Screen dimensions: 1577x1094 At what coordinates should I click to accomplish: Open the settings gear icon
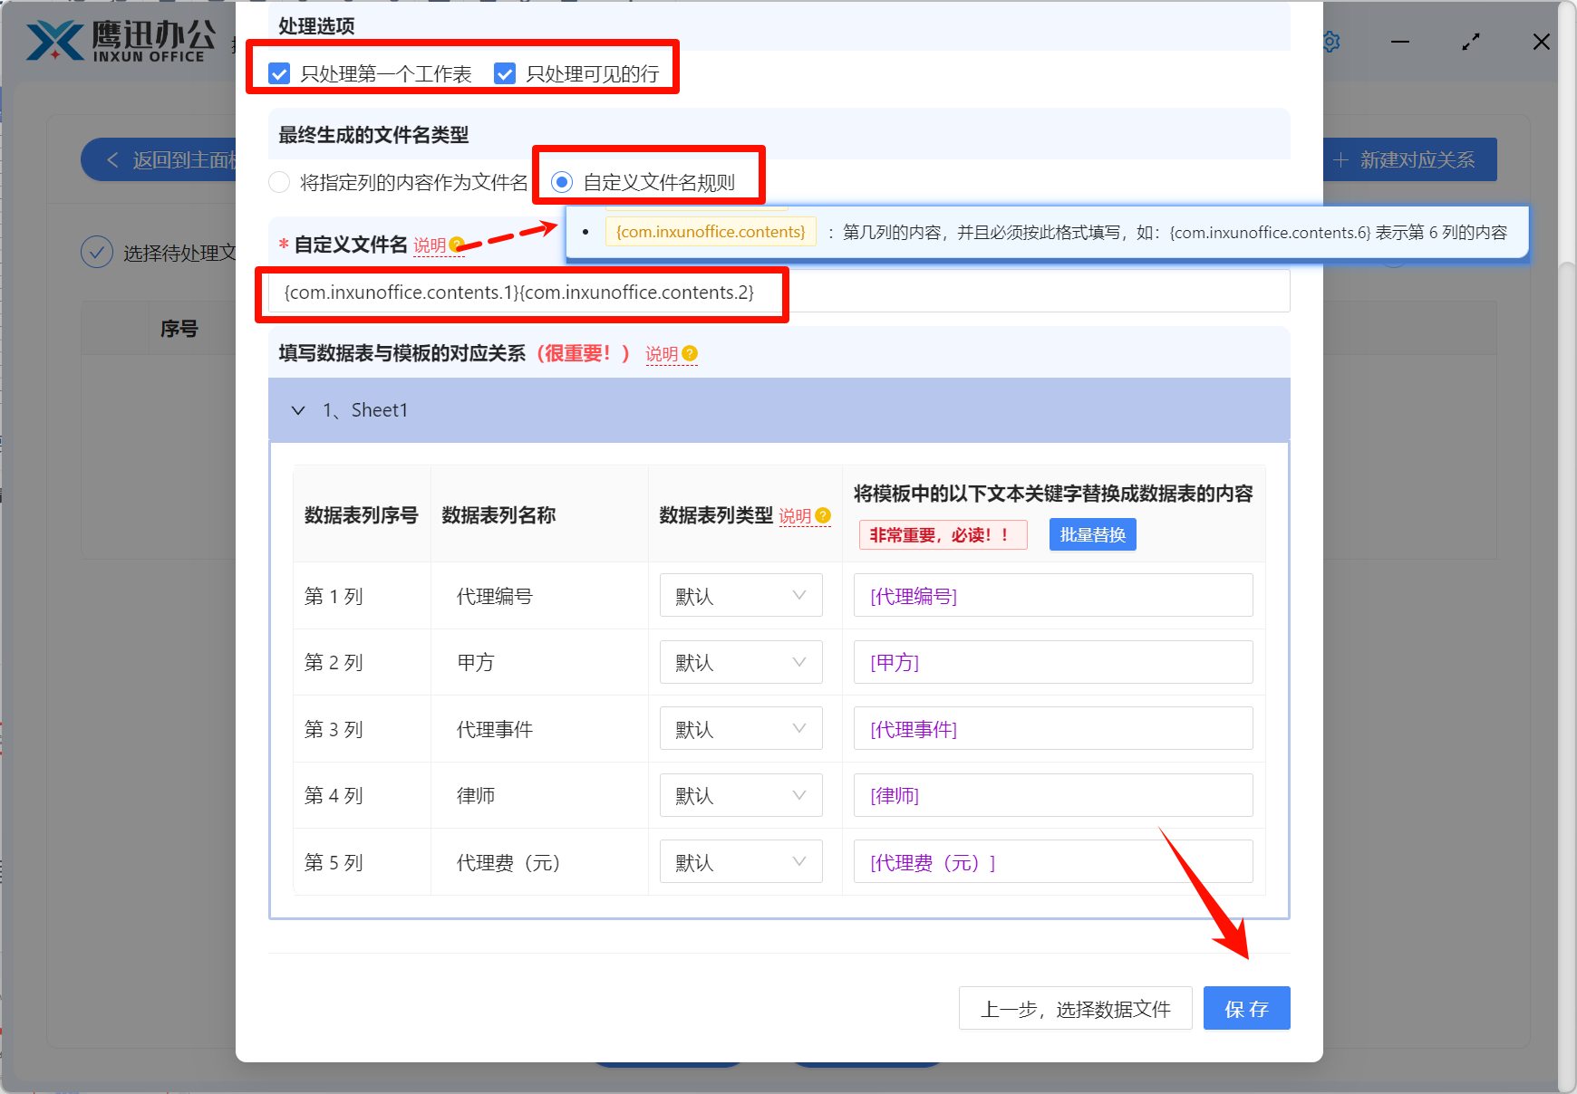tap(1330, 42)
